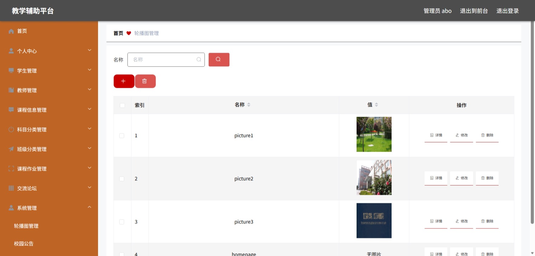Expand 教师管理 menu chevron
Image resolution: width=535 pixels, height=256 pixels.
point(90,89)
